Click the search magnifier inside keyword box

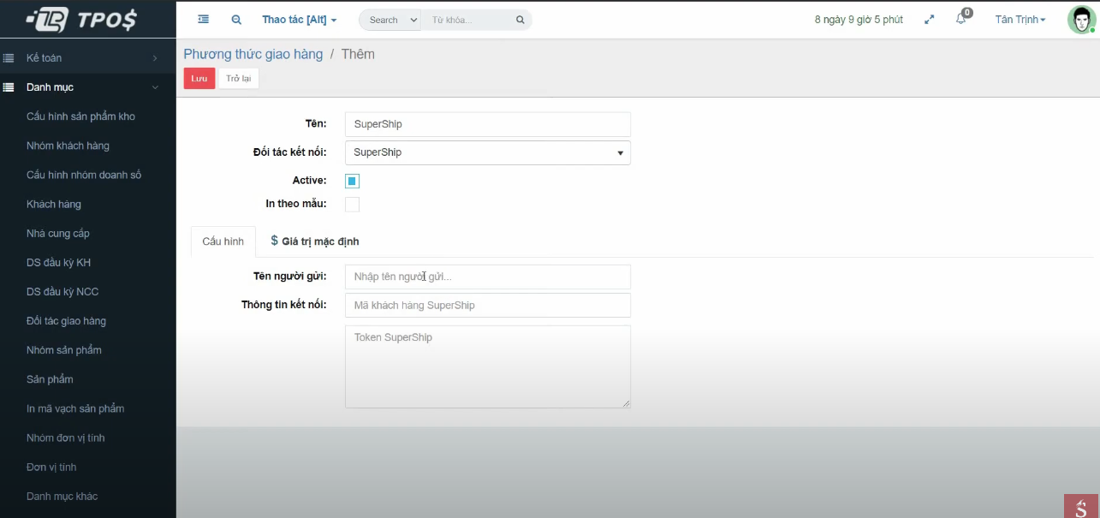[x=520, y=20]
